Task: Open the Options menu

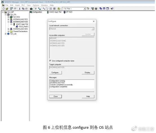Action: [36, 5]
